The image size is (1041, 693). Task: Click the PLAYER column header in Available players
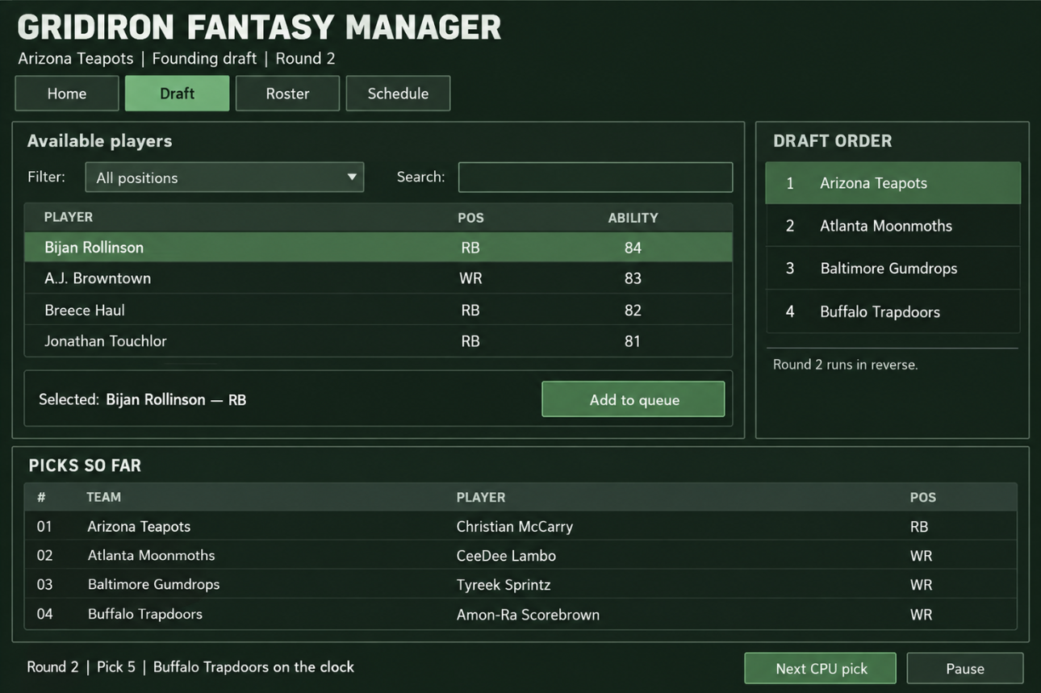point(69,217)
